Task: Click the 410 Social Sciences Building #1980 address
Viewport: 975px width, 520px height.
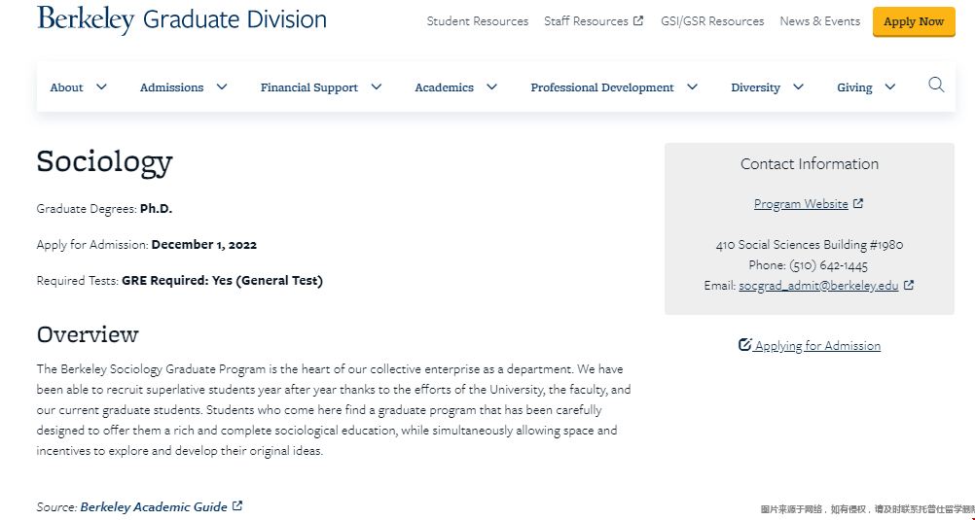Action: tap(809, 245)
